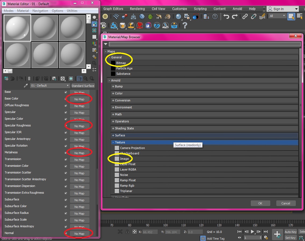Toggle the Transmission Color map checkbox
This screenshot has height=241, width=305.
(x=66, y=166)
